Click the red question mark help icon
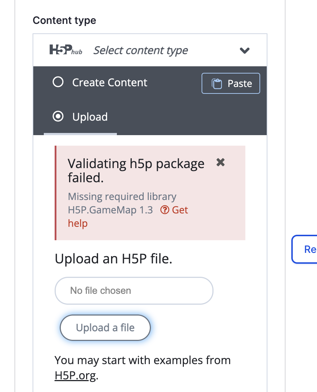The height and width of the screenshot is (392, 317). 164,210
